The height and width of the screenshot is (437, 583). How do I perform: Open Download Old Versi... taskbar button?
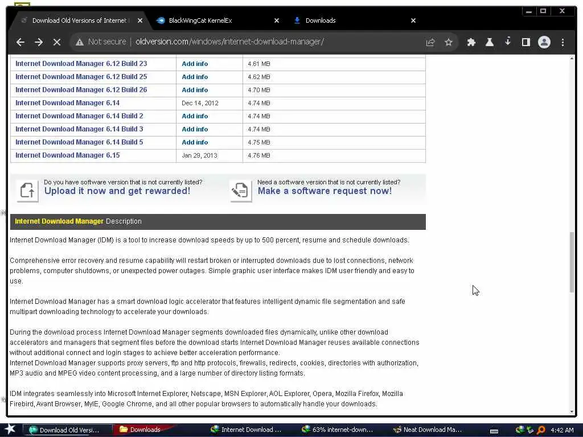coord(68,430)
